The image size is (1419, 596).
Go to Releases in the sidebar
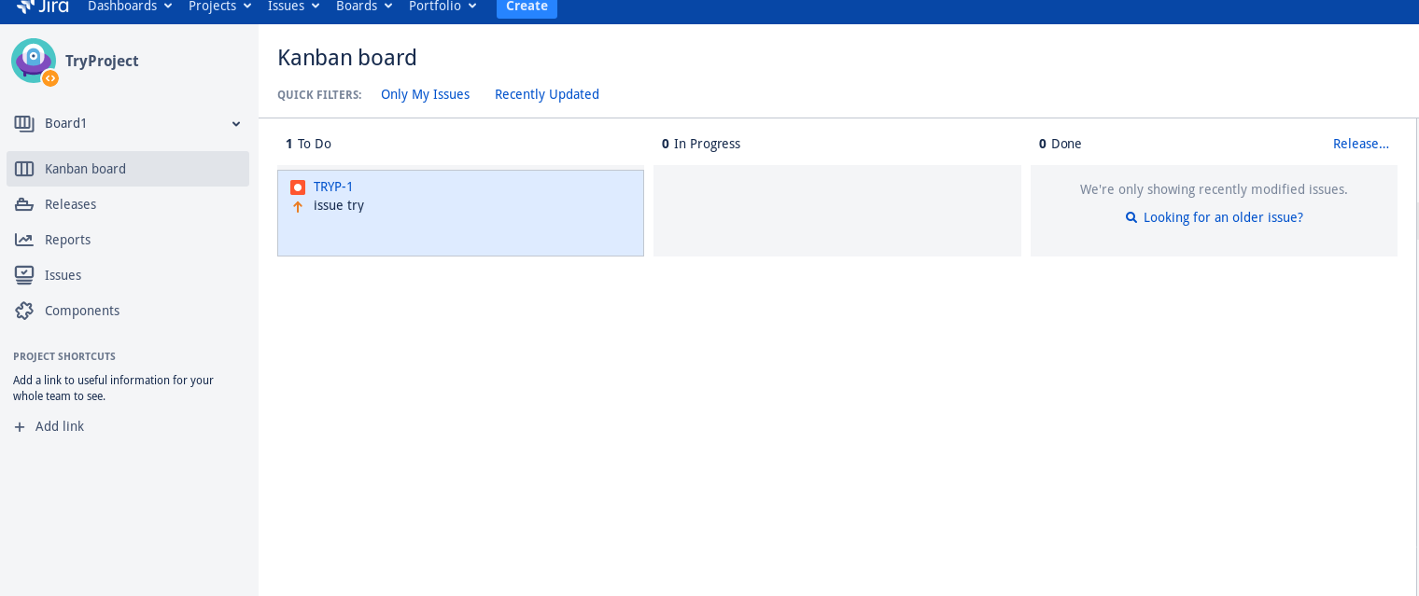(128, 204)
